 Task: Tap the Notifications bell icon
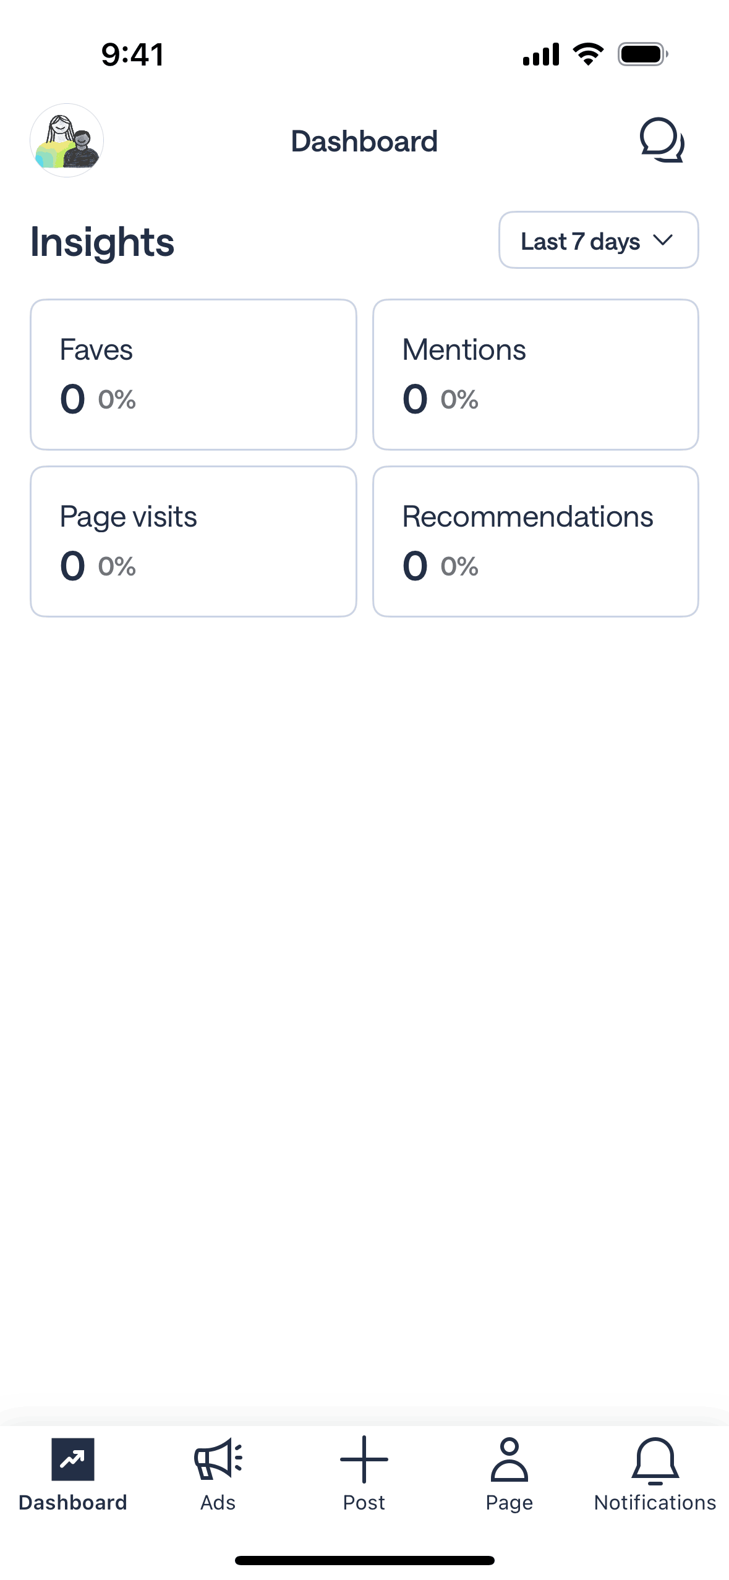click(655, 1459)
